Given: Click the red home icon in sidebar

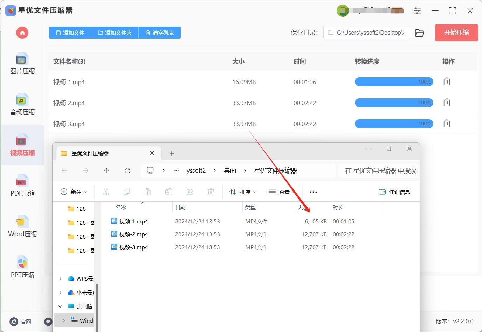Looking at the screenshot, I should pyautogui.click(x=22, y=33).
